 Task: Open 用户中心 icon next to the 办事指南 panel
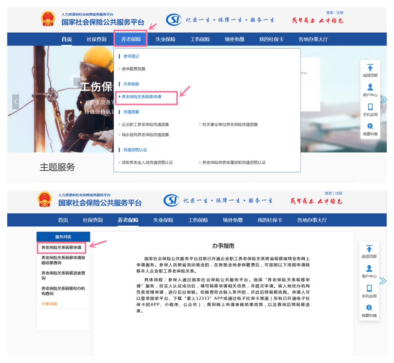click(369, 269)
